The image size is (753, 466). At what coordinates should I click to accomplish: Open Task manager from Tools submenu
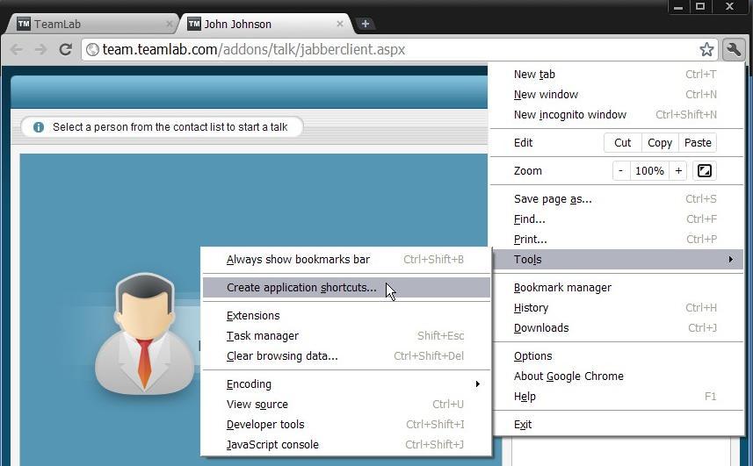tap(346, 335)
